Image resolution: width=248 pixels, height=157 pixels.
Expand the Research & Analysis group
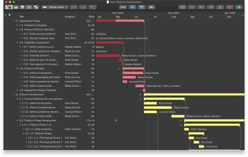coord(17,25)
